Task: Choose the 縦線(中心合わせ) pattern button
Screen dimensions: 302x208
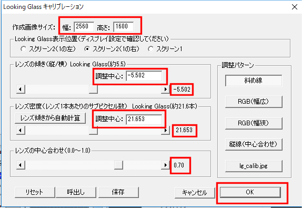Action: [x=254, y=144]
